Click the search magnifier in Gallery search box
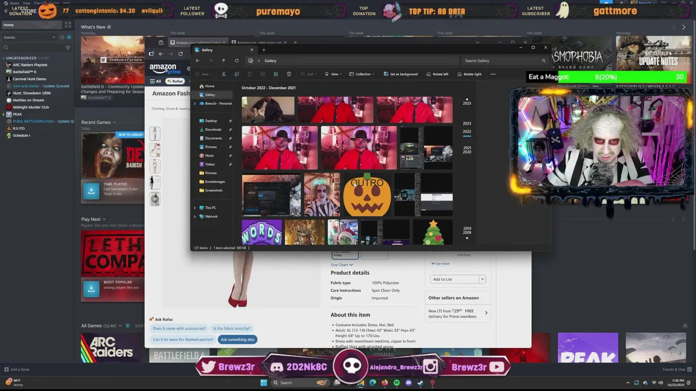This screenshot has height=391, width=696. coord(543,61)
